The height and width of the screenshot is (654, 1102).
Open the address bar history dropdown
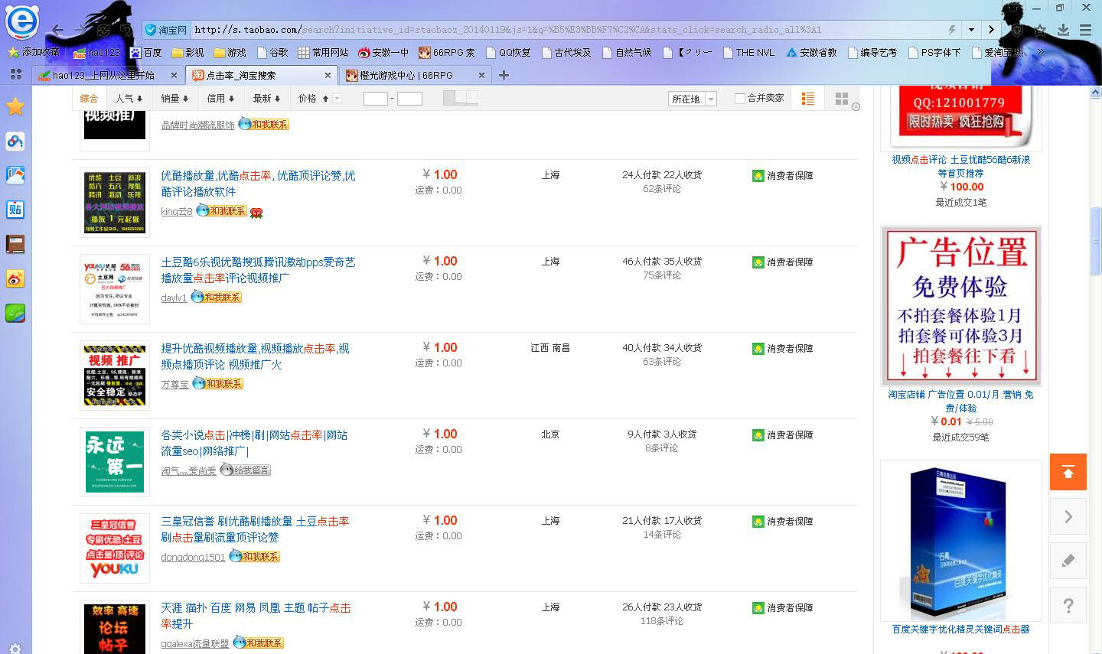point(971,30)
